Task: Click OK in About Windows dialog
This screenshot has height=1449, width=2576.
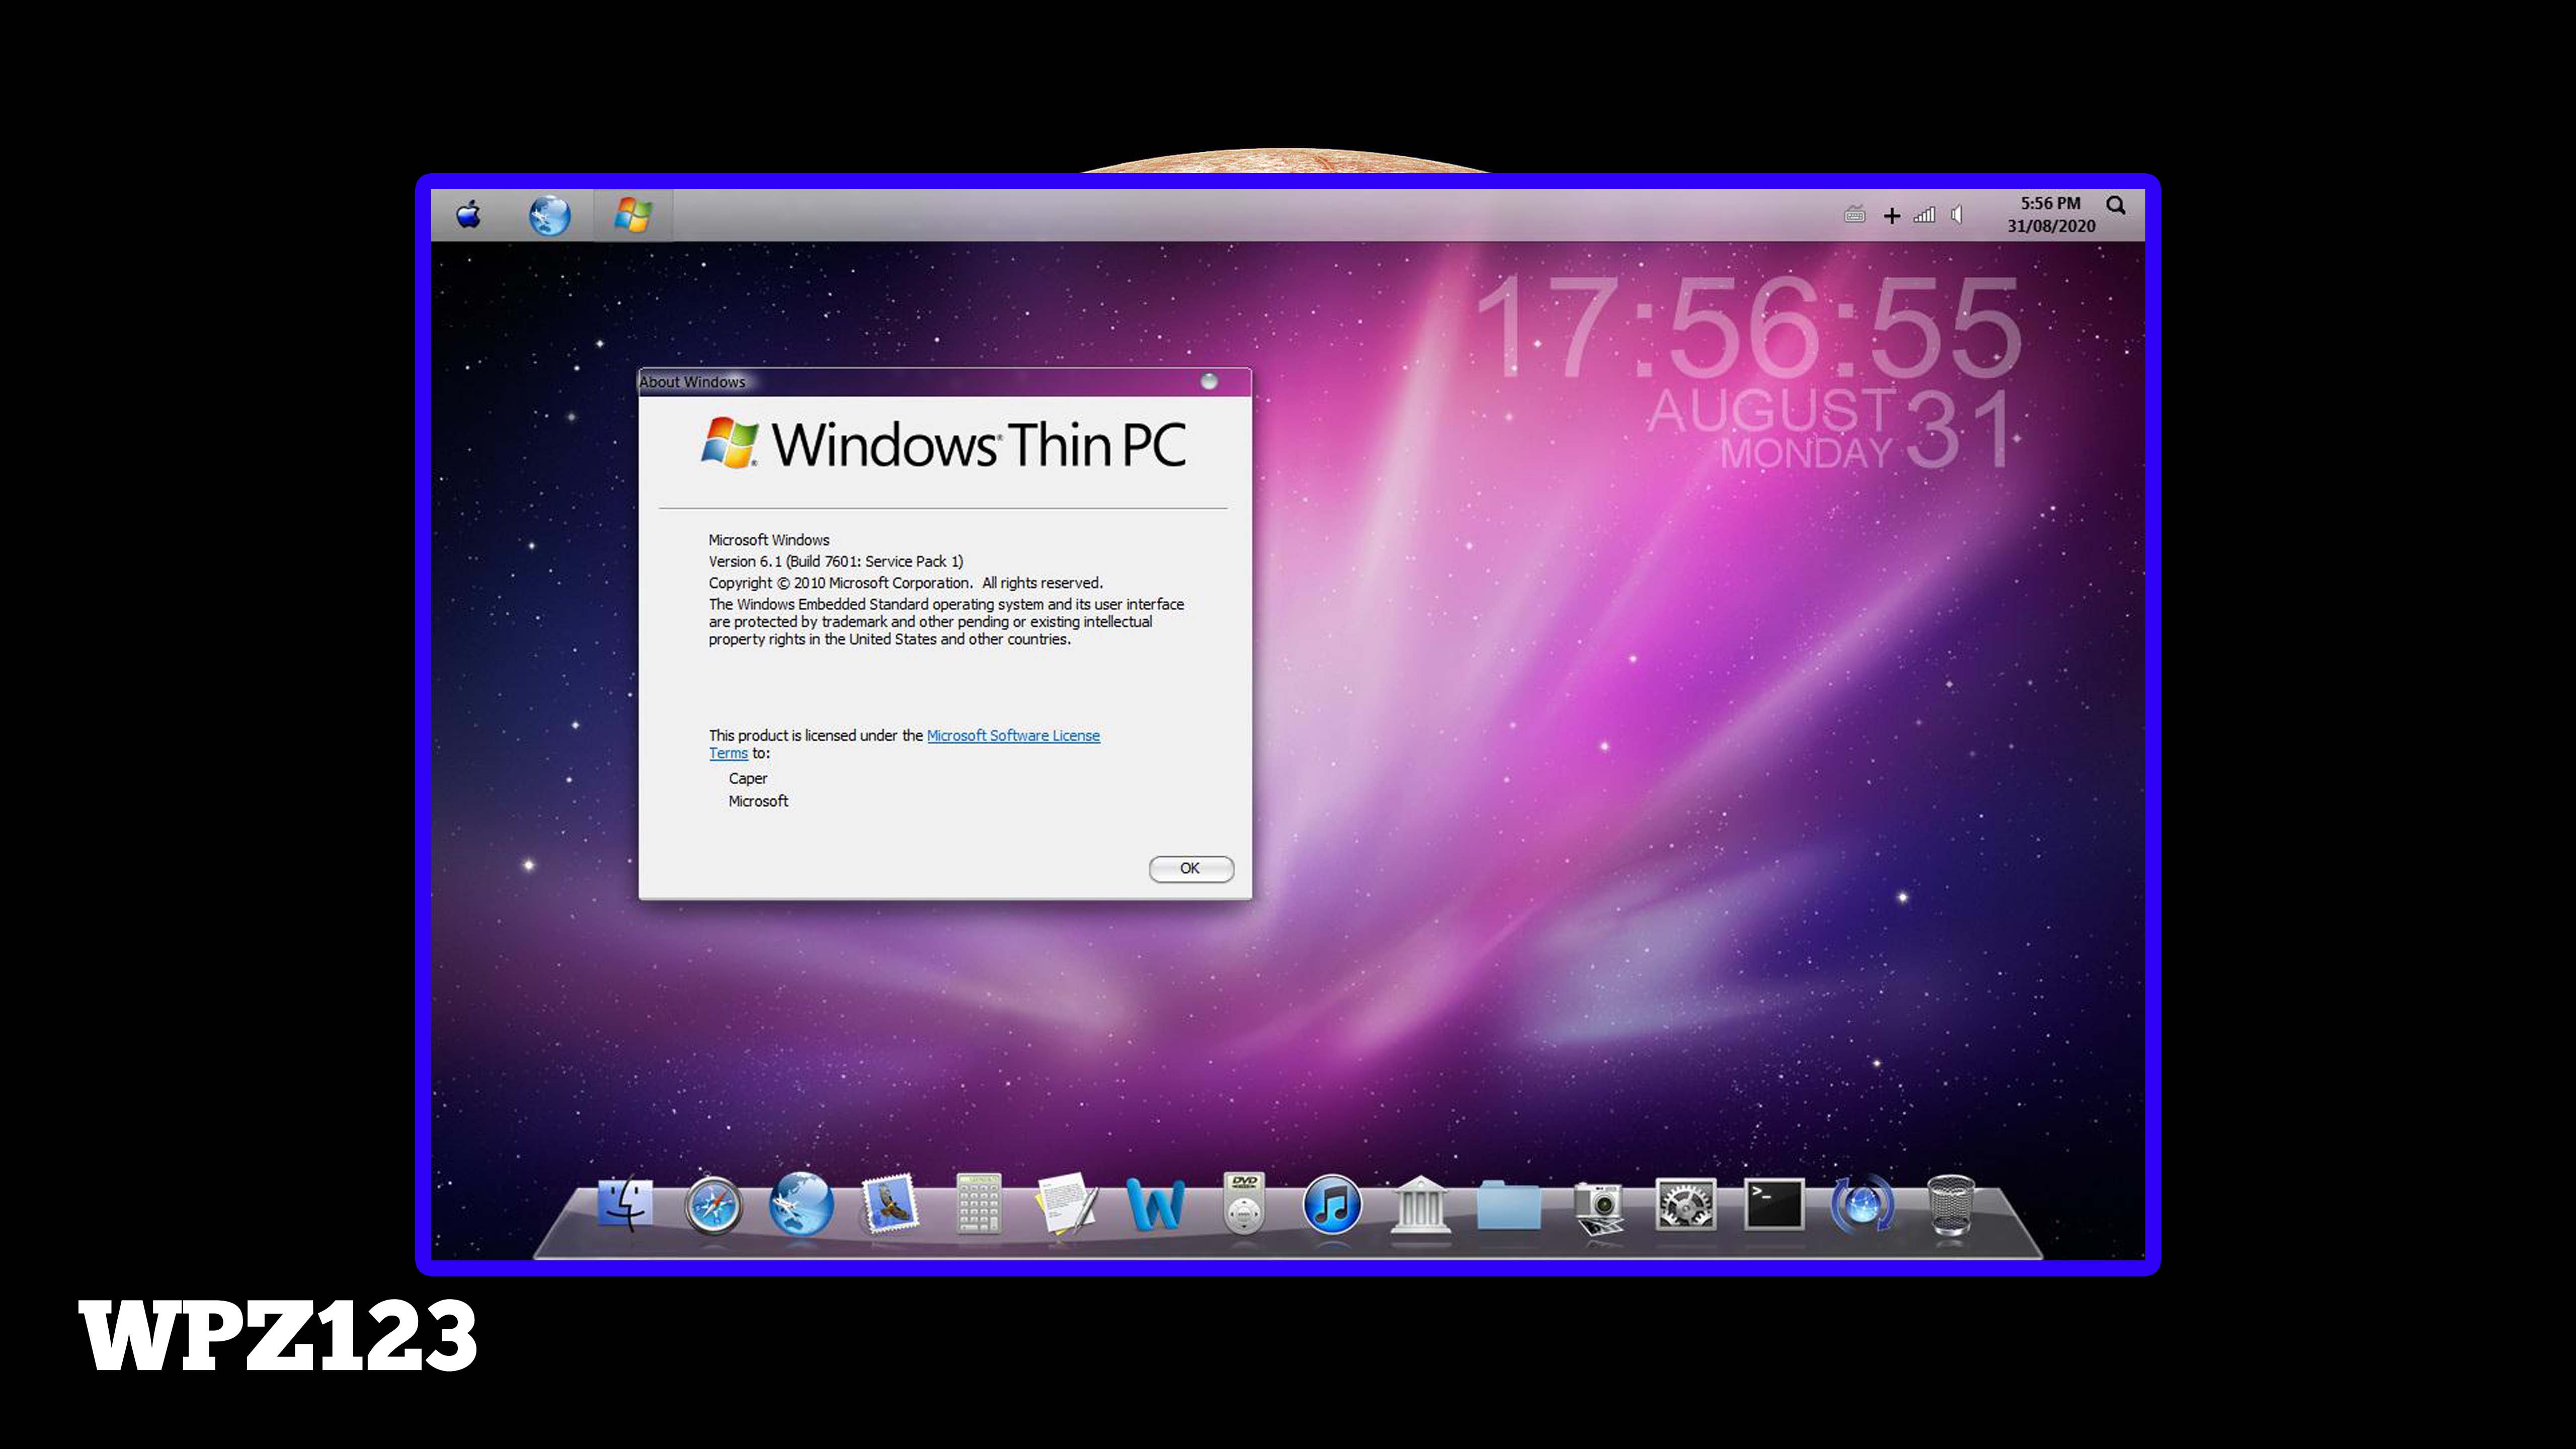Action: click(1190, 868)
